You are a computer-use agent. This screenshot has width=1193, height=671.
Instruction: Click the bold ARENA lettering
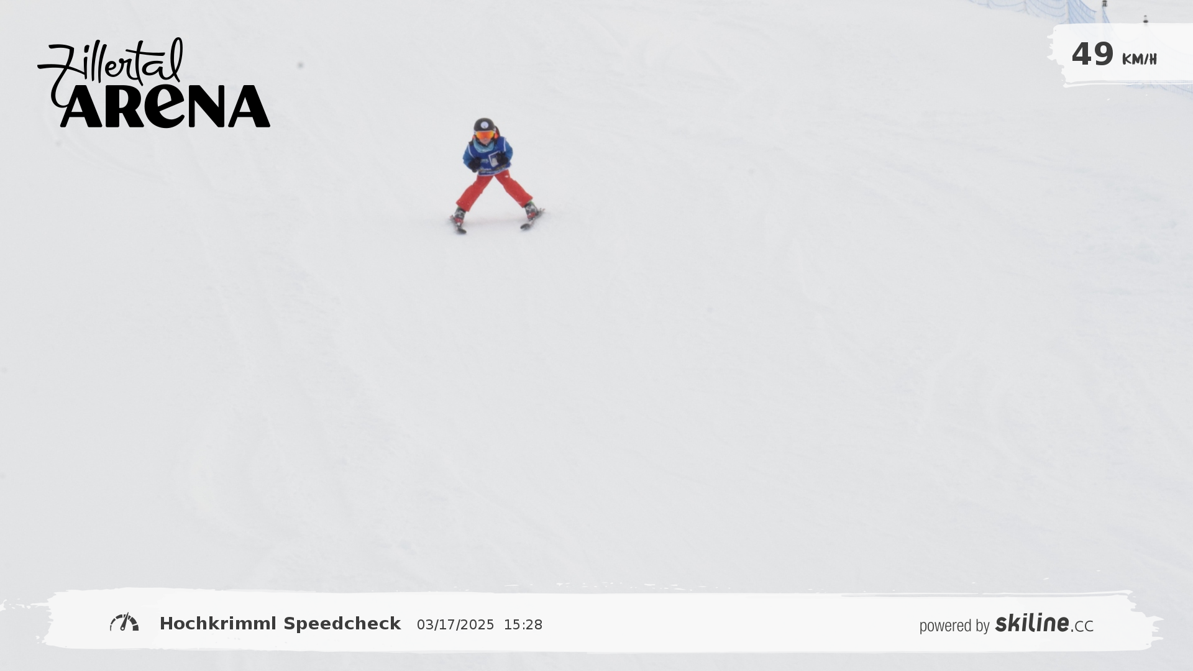tap(165, 106)
